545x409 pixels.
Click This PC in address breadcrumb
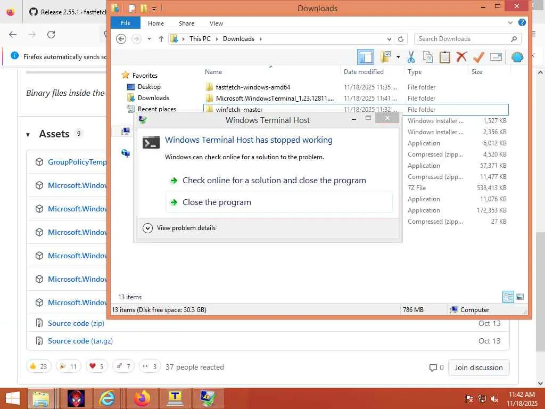coord(200,38)
